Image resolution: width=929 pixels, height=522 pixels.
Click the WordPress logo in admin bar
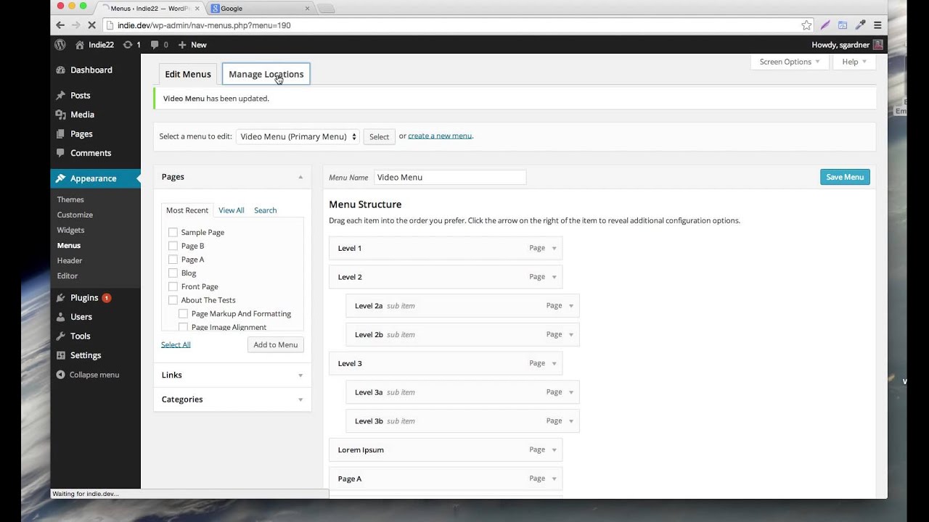pyautogui.click(x=60, y=44)
